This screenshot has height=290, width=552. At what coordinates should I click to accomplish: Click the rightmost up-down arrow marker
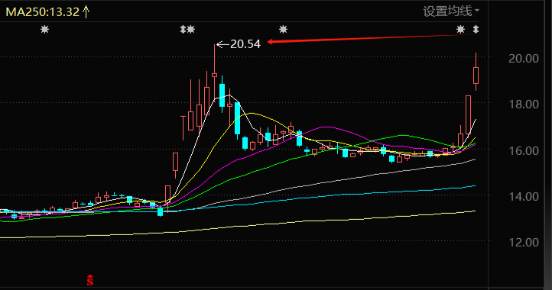tap(476, 30)
